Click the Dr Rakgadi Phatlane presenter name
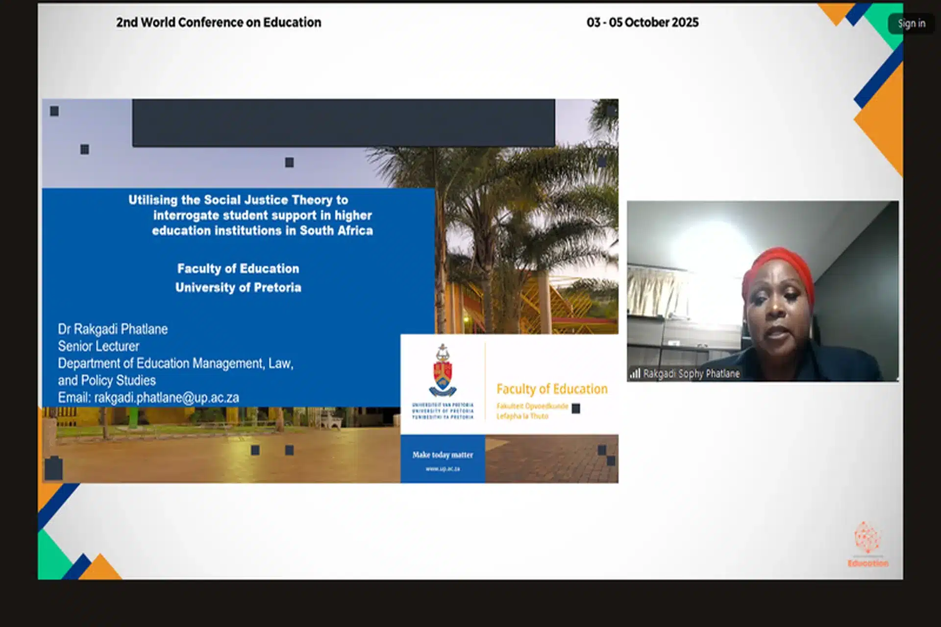This screenshot has height=627, width=941. click(113, 329)
